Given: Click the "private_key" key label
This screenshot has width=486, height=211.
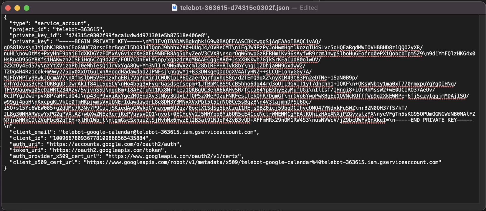Looking at the screenshot, I should [31, 41].
